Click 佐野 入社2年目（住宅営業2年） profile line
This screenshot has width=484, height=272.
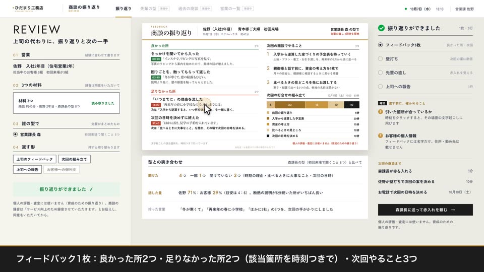(x=44, y=66)
